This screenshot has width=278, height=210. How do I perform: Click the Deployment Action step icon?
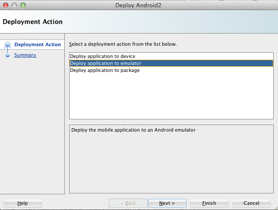click(x=7, y=45)
